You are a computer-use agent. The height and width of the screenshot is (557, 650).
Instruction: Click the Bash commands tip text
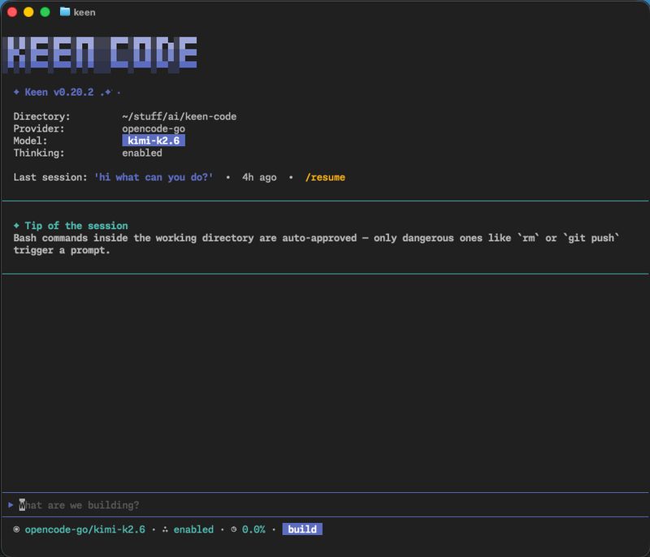coord(316,238)
